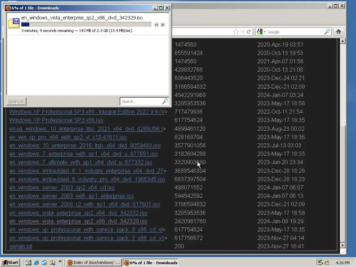Pause the Vista ISO download
This screenshot has height=267, width=356.
(x=156, y=25)
